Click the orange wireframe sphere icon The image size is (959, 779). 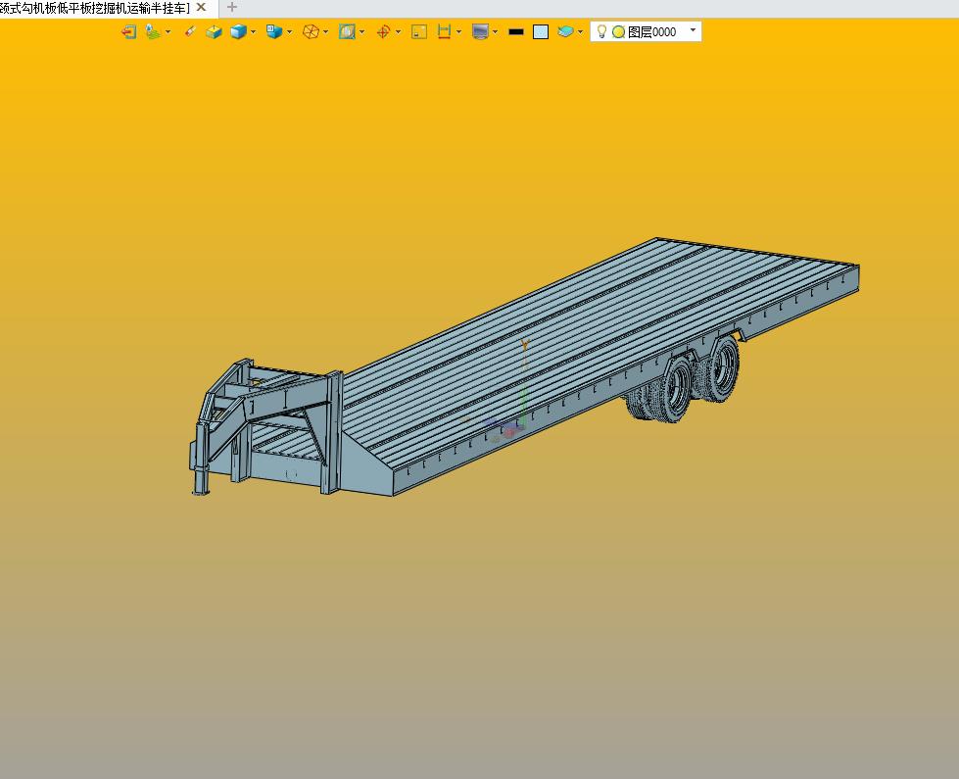tap(311, 31)
